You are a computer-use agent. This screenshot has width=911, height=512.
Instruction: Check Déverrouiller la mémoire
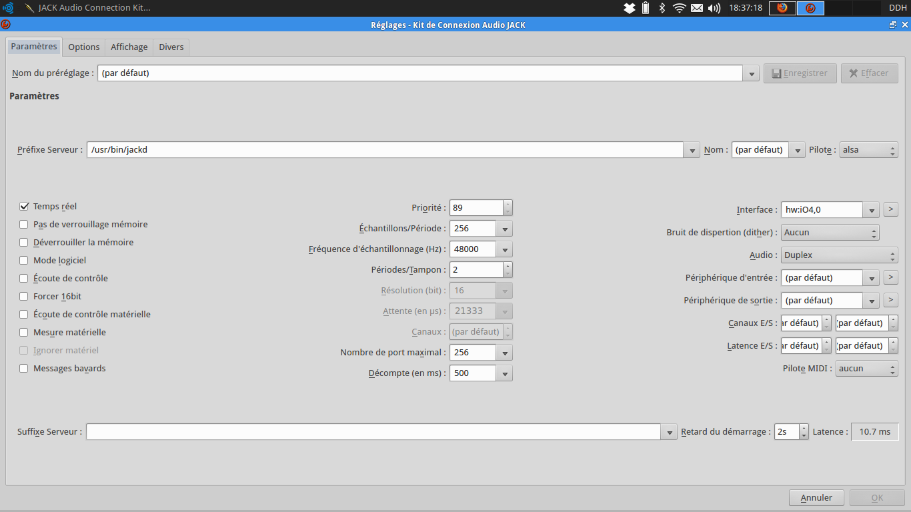(x=24, y=243)
